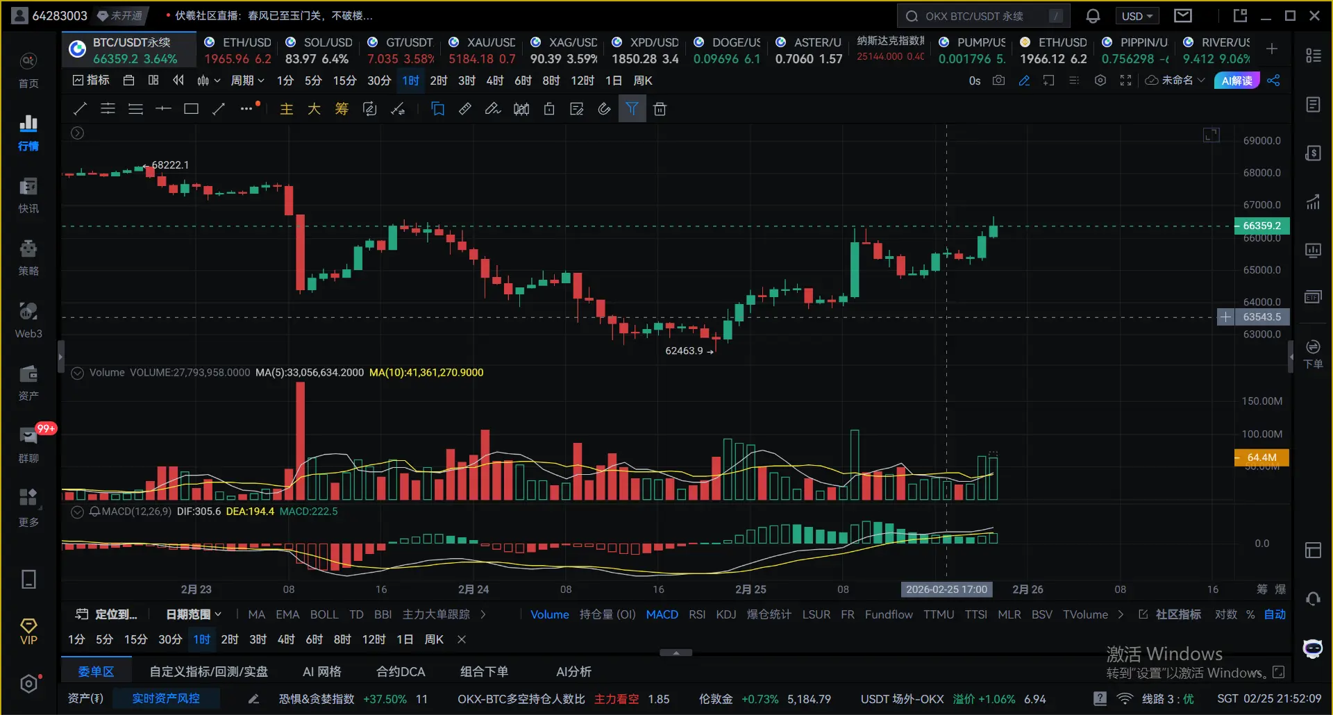
Task: Expand more sub-indicators arrow after TVolume
Action: point(1121,614)
